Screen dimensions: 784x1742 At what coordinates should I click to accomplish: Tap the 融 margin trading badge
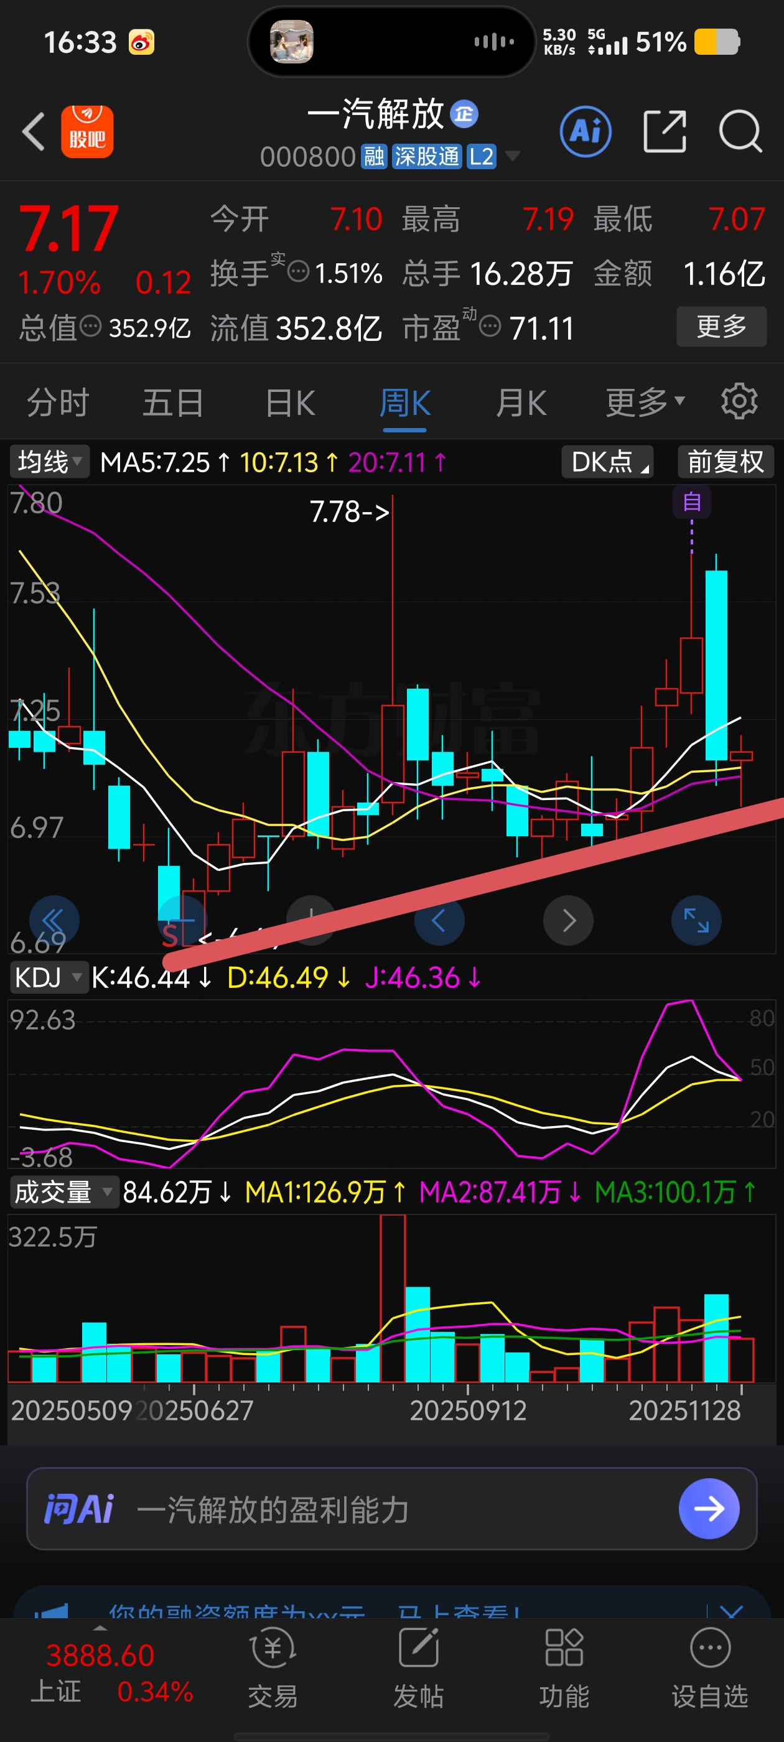point(373,157)
